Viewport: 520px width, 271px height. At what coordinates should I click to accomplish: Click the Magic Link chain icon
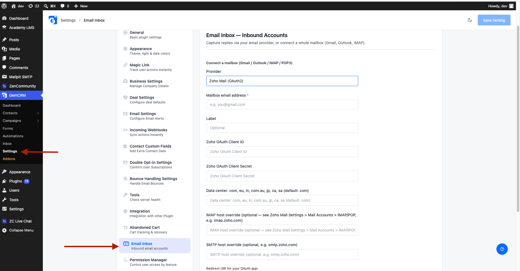click(125, 65)
